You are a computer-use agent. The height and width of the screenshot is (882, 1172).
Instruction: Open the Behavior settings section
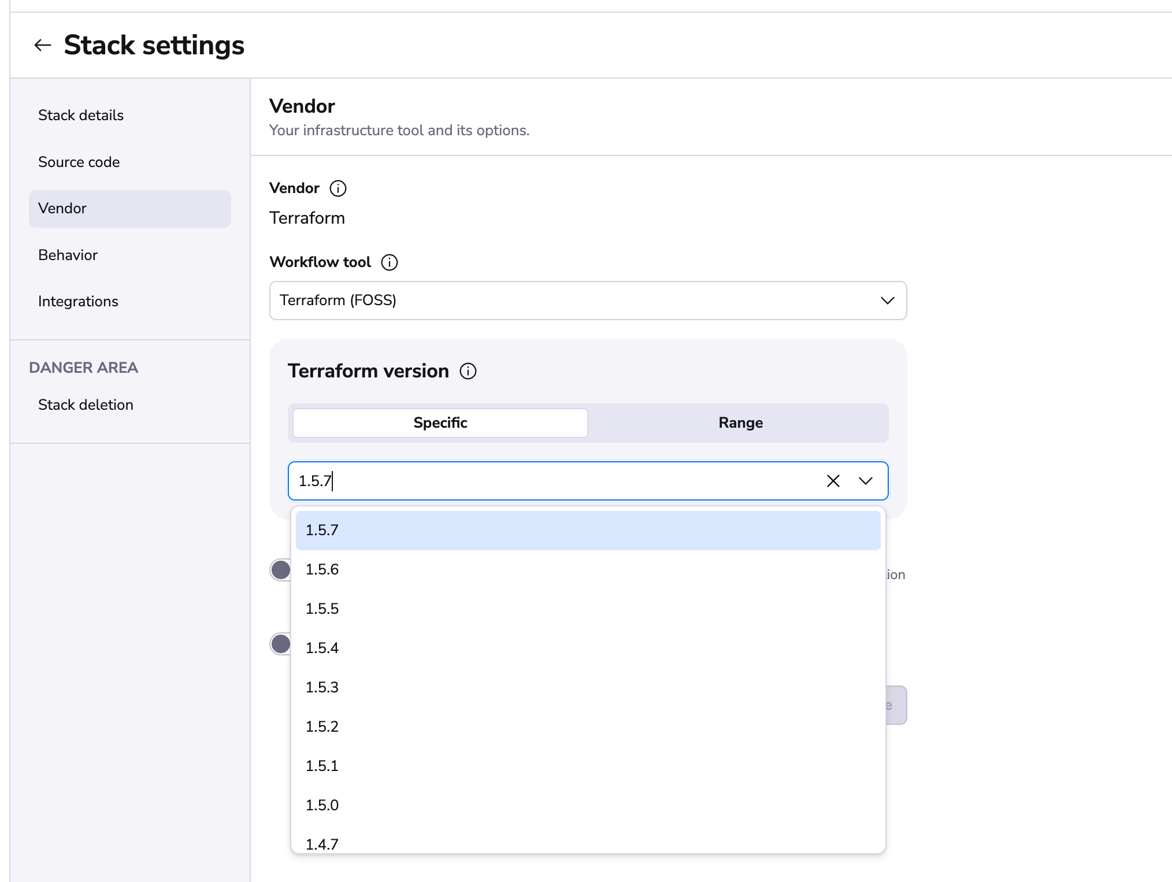tap(68, 255)
